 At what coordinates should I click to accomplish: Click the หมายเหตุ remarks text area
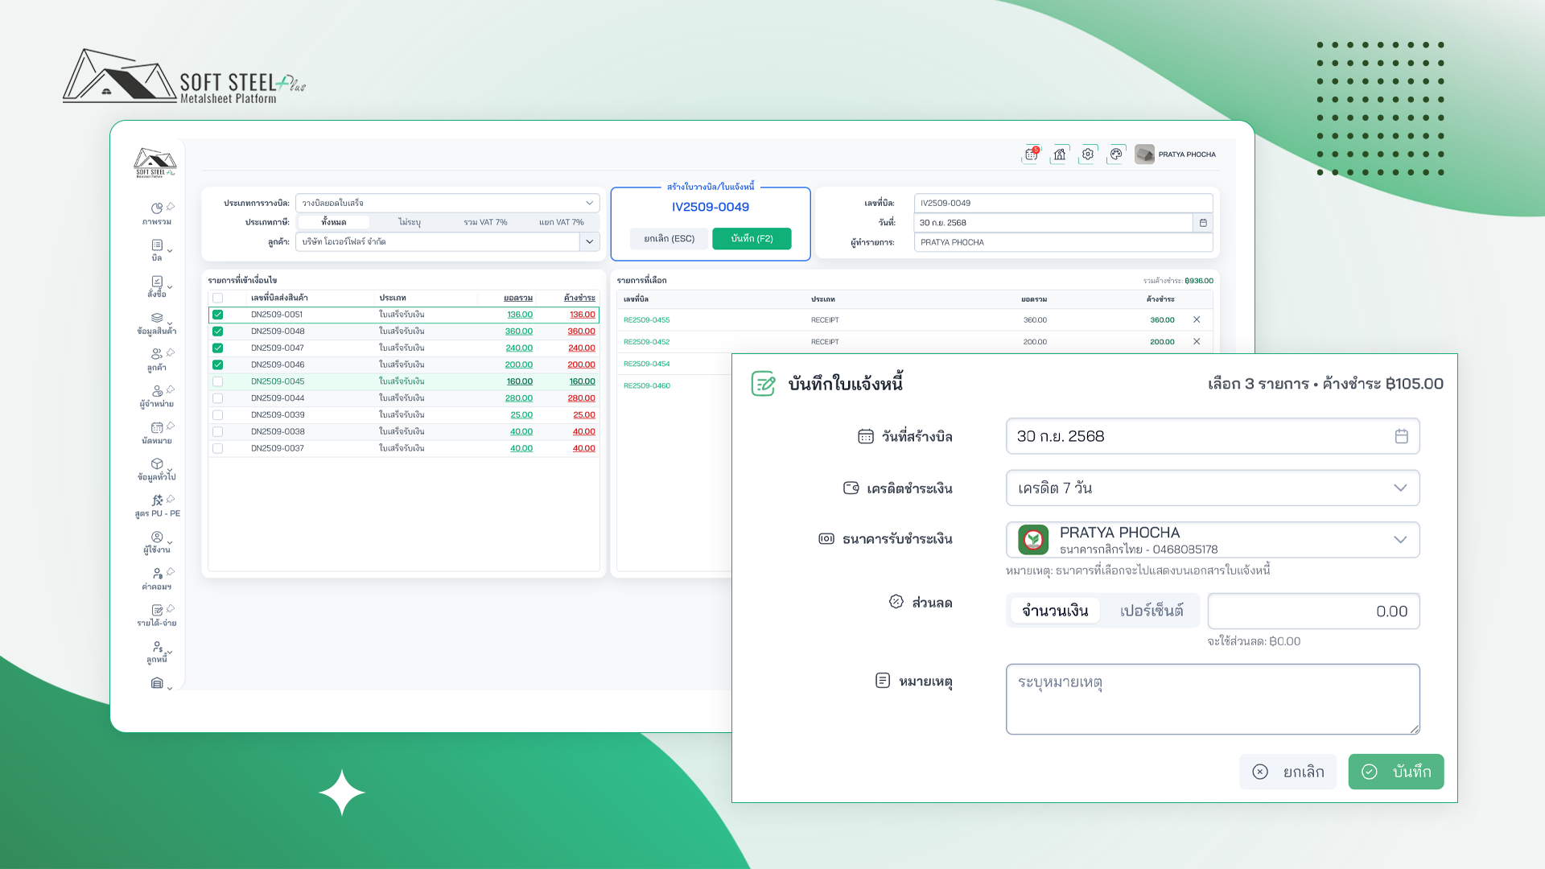point(1212,699)
